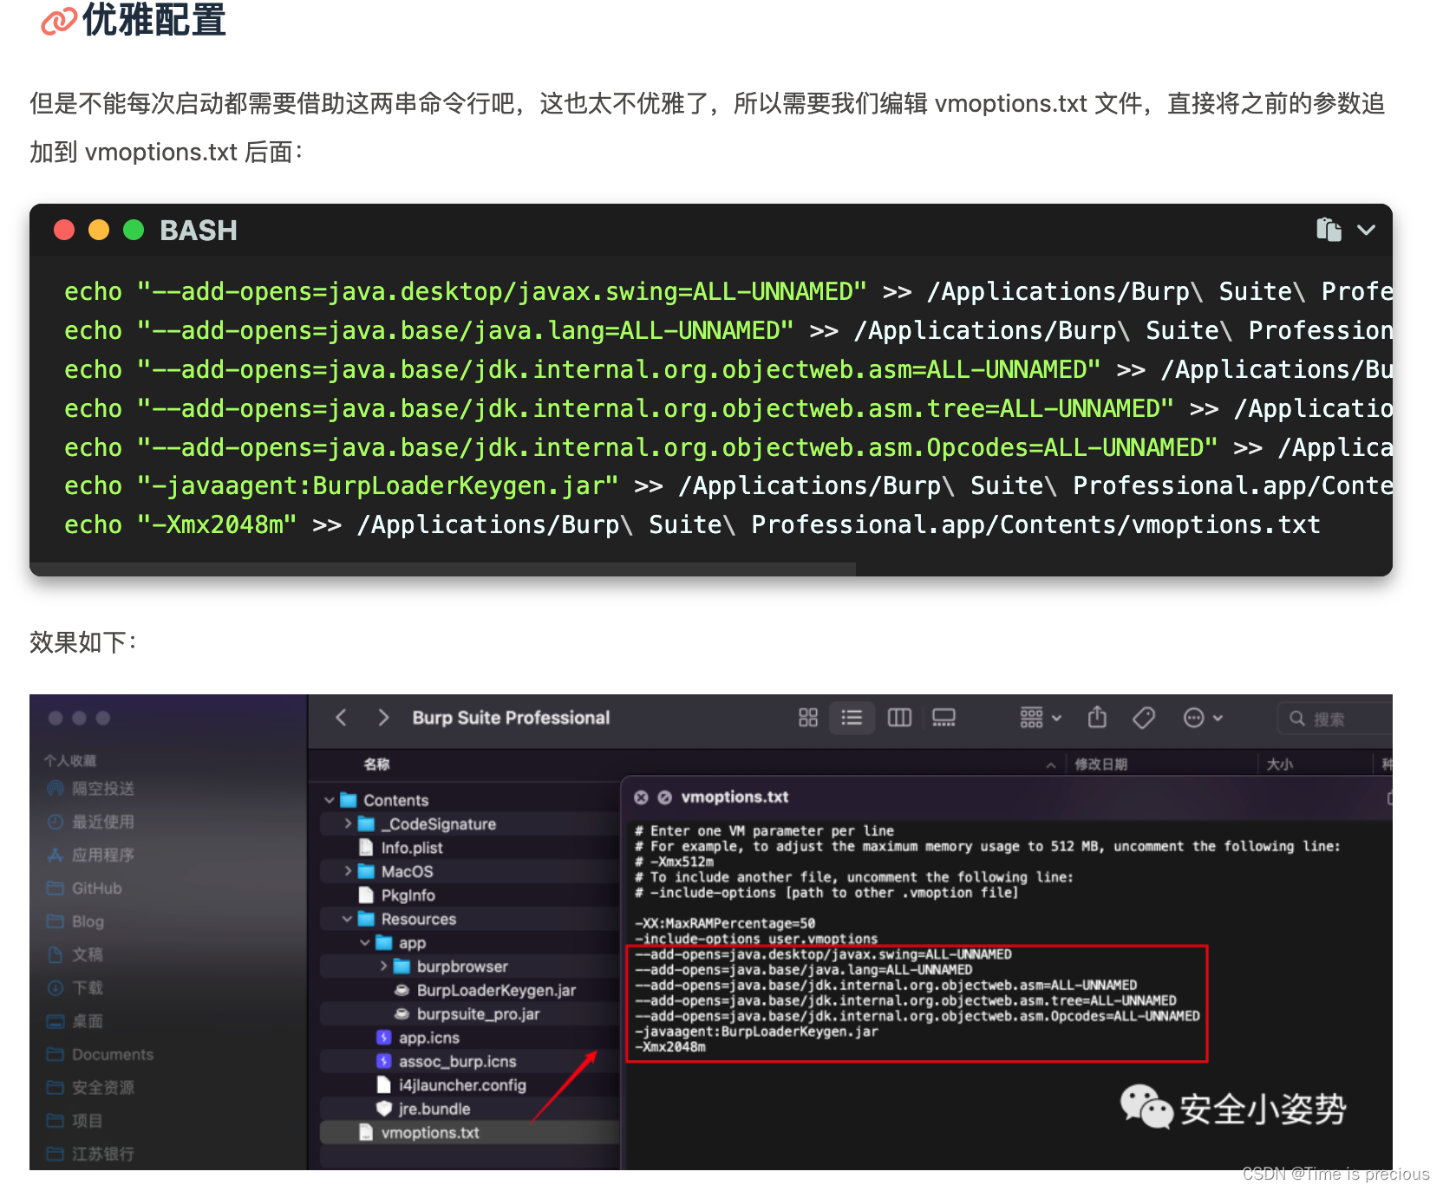Expand the _CodeSignature folder
Screen dimensions: 1443x1191
point(348,823)
